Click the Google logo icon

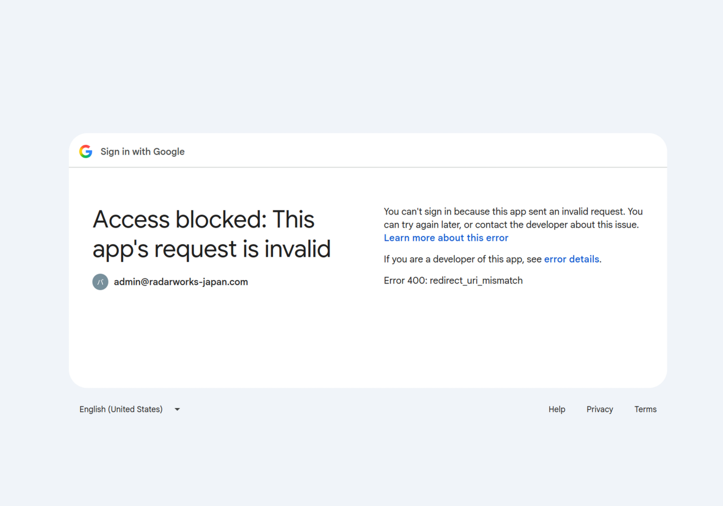(86, 152)
